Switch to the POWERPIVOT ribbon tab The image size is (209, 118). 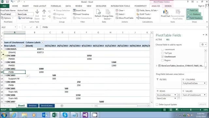140,6
